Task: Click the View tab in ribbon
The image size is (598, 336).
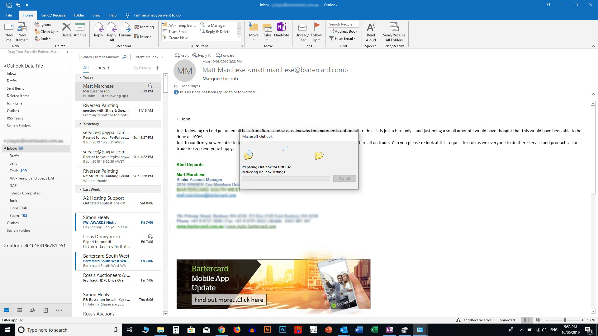Action: coord(96,15)
